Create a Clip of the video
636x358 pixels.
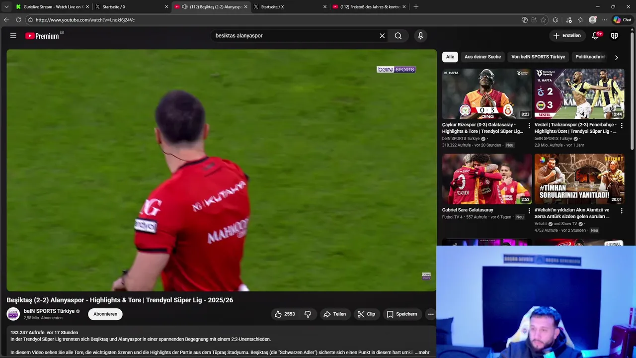[x=366, y=314]
